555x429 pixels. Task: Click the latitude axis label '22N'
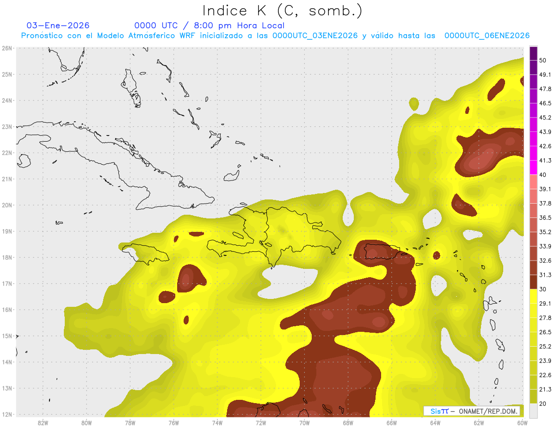[7, 153]
